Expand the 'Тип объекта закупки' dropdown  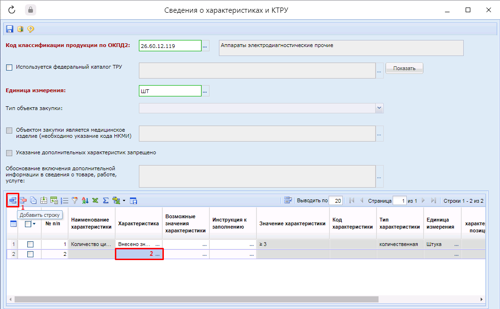pyautogui.click(x=379, y=108)
